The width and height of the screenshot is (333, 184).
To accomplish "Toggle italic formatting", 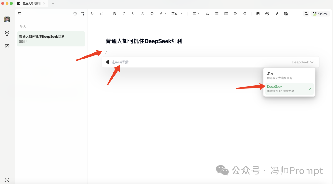I will (x=124, y=14).
